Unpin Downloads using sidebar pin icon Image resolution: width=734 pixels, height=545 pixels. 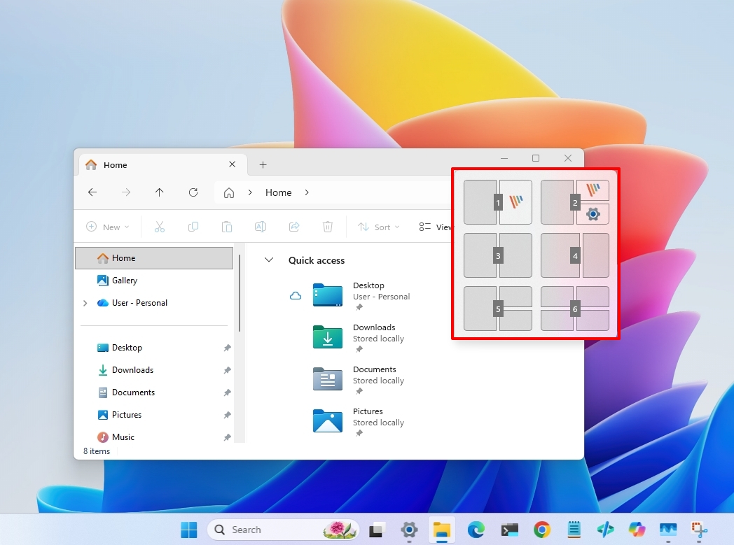pos(227,370)
